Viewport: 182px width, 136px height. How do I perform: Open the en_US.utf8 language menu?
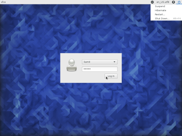pyautogui.click(x=163, y=2)
